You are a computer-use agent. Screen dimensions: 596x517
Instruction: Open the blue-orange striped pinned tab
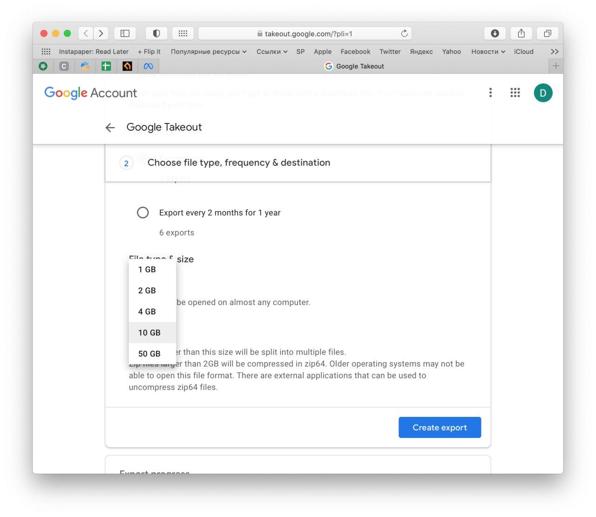click(85, 66)
